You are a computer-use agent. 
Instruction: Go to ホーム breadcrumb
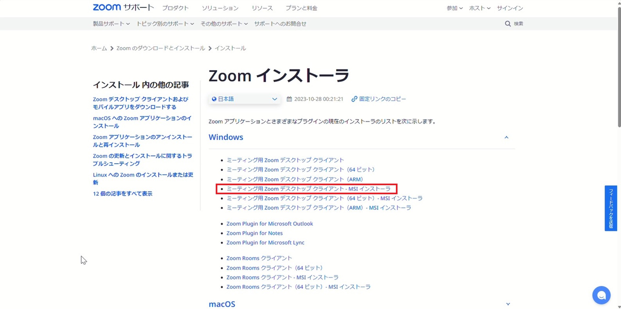99,48
